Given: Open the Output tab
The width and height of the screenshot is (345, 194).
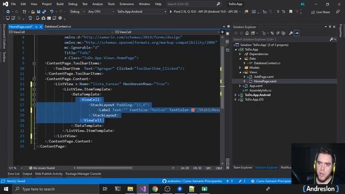Looking at the screenshot, I should (27, 174).
